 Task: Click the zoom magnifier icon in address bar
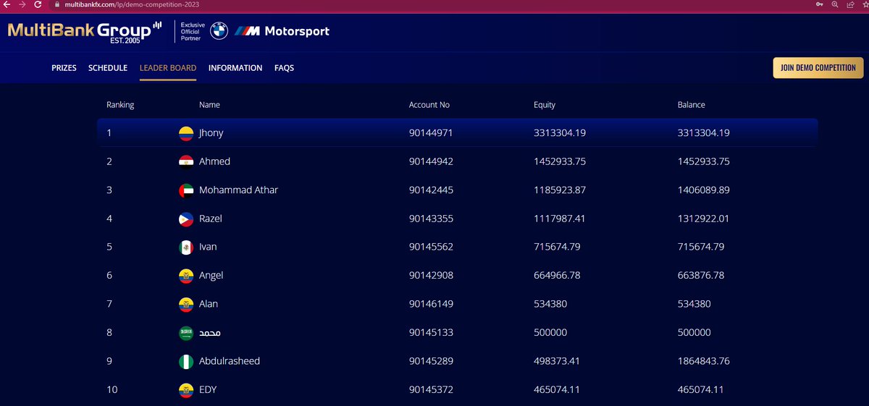(835, 4)
